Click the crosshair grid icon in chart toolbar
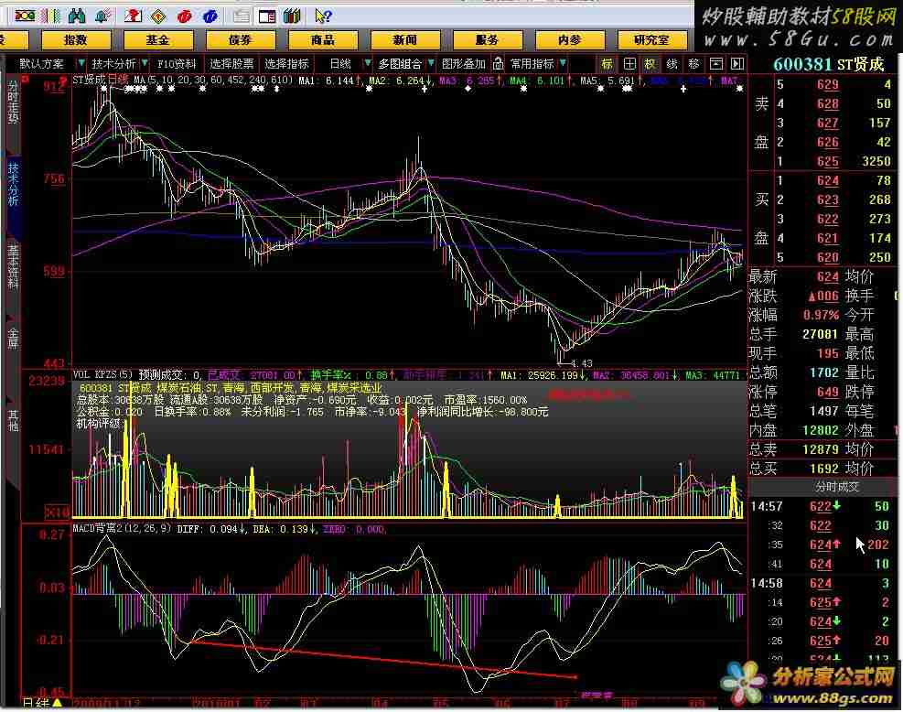This screenshot has height=712, width=903. (x=629, y=63)
